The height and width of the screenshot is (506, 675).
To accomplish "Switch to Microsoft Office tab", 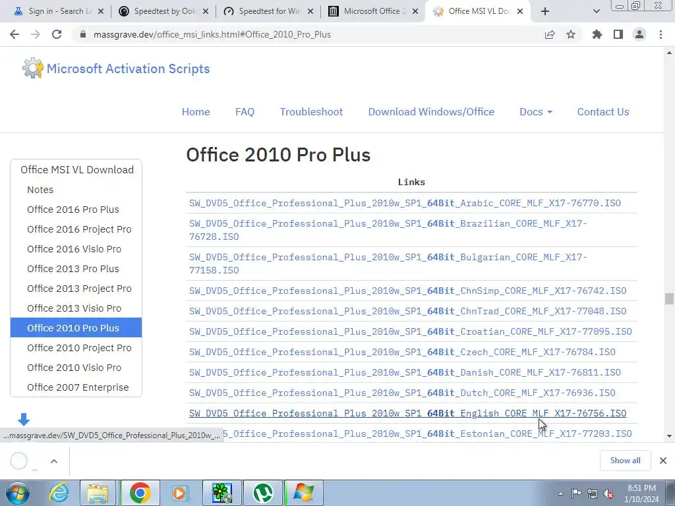I will [373, 11].
